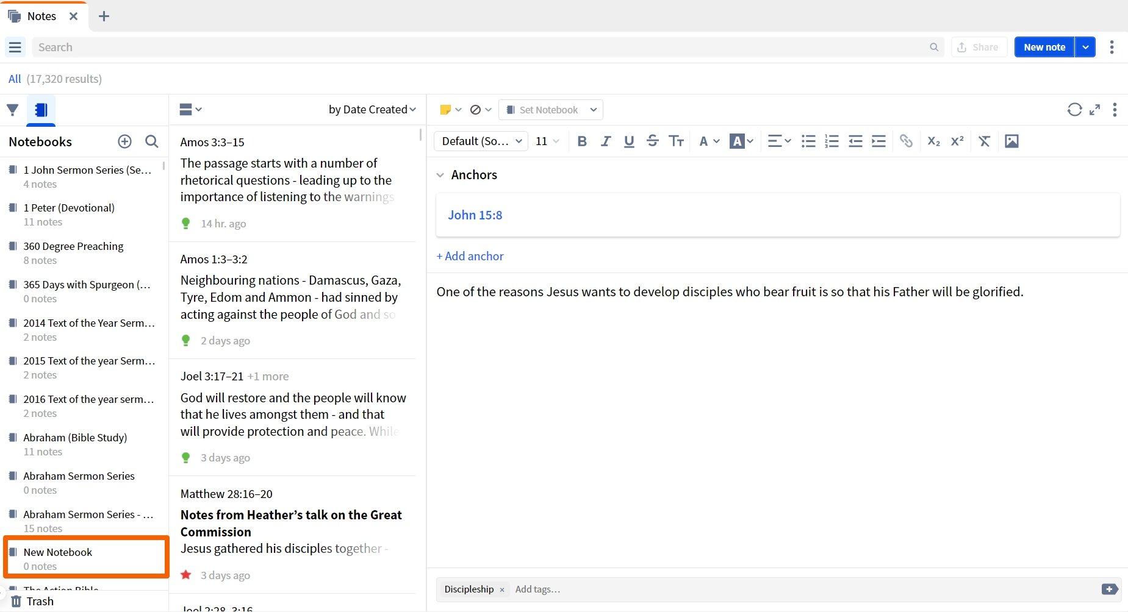
Task: Apply strikethrough formatting
Action: (652, 141)
